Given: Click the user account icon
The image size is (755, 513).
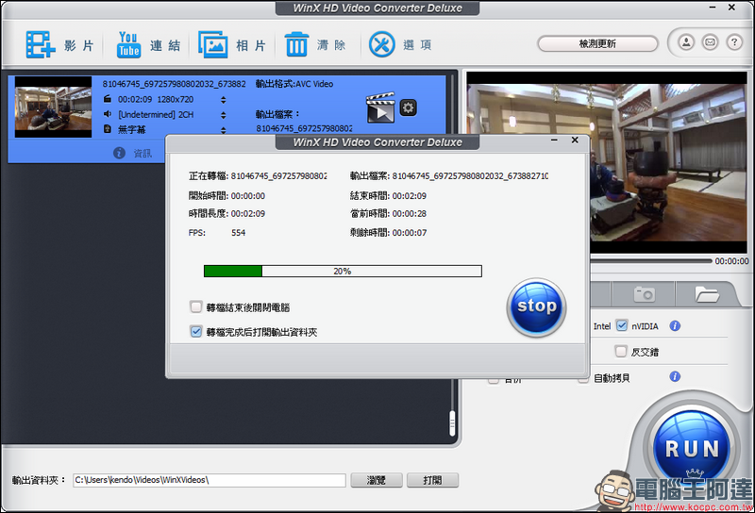Looking at the screenshot, I should [x=686, y=42].
